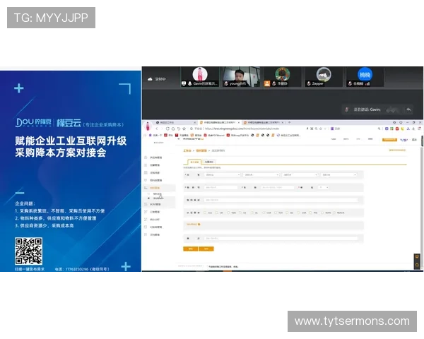Select the first orange form tab

(x=194, y=162)
